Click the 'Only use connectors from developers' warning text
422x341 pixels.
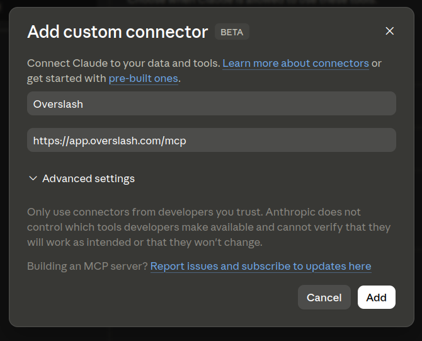(208, 227)
